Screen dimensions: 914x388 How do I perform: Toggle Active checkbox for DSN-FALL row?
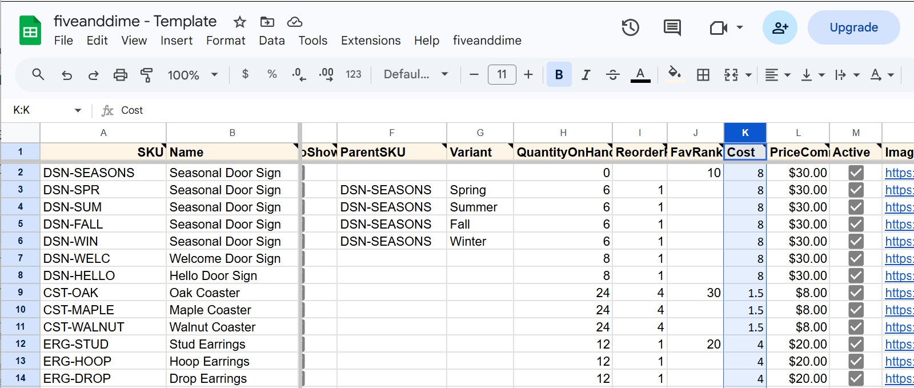856,224
